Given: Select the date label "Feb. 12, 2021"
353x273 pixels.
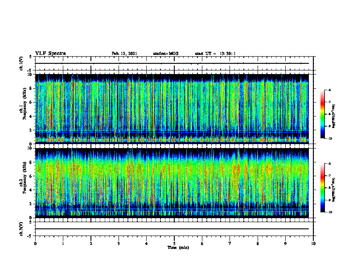Looking at the screenshot, I should (x=124, y=54).
